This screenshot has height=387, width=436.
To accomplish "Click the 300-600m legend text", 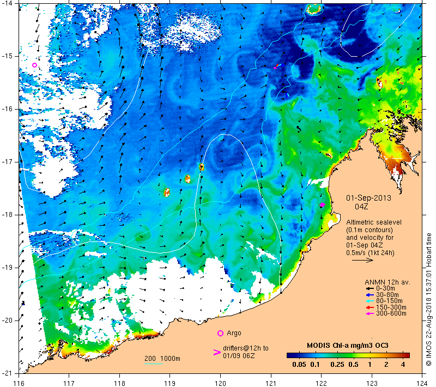I will (391, 313).
